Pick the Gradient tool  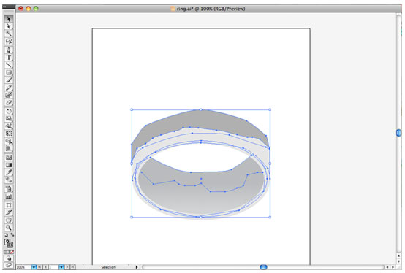point(9,165)
